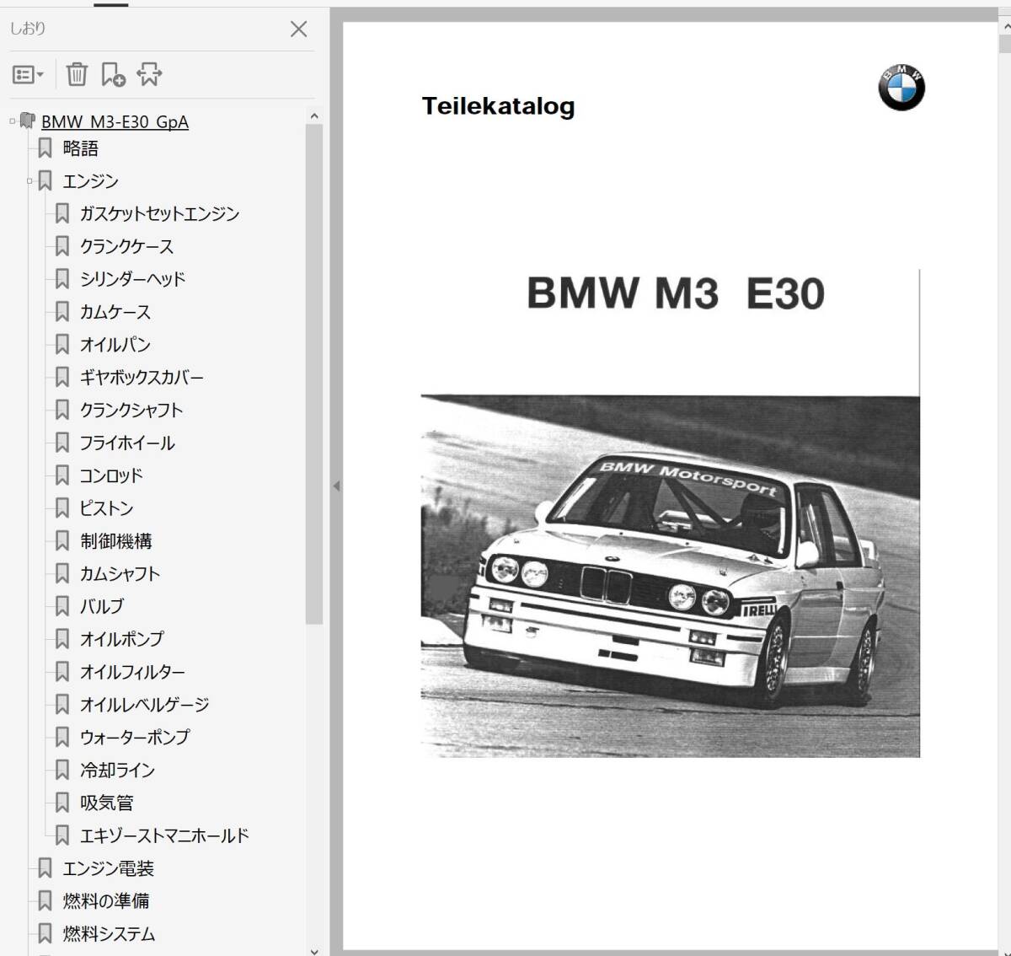Select 燃料システム bookmark
1011x956 pixels.
coord(109,934)
